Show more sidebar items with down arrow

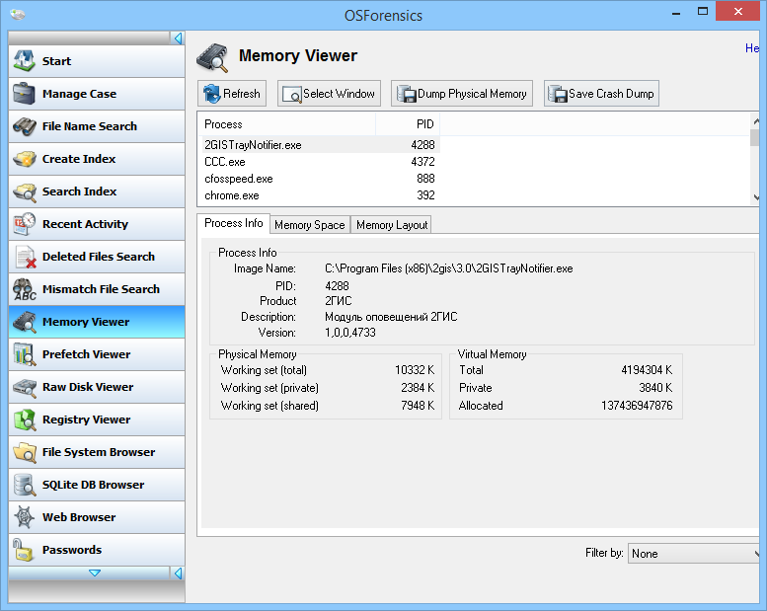(95, 573)
